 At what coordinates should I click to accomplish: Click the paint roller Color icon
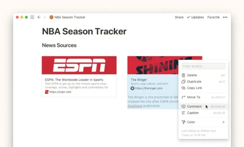(x=183, y=122)
